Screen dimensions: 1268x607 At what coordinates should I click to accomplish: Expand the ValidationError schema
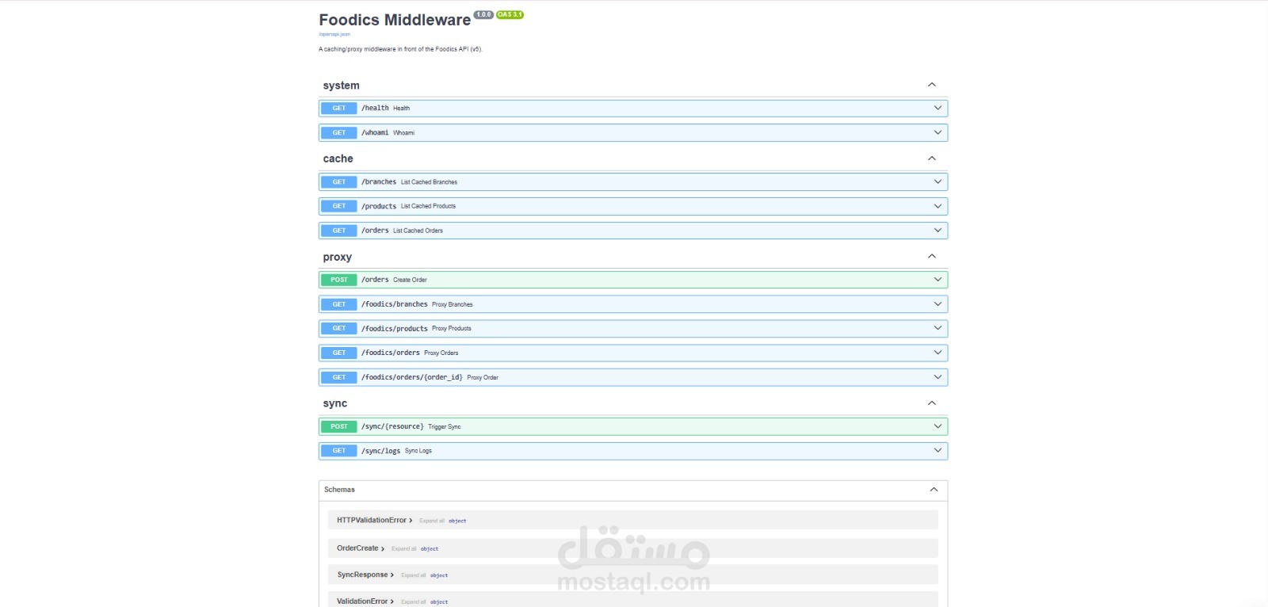point(365,601)
